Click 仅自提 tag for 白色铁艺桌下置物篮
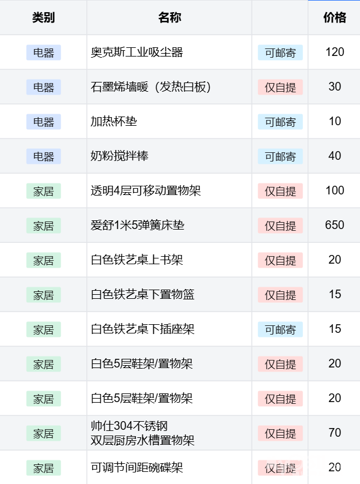 tap(280, 295)
